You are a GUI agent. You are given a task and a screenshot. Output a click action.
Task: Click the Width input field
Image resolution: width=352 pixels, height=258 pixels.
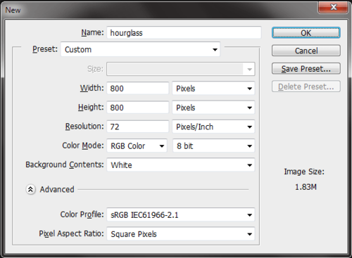138,89
